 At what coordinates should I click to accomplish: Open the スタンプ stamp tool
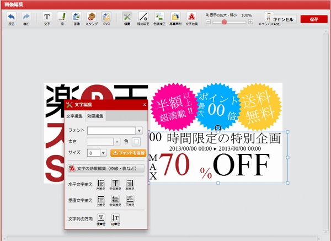tap(92, 18)
